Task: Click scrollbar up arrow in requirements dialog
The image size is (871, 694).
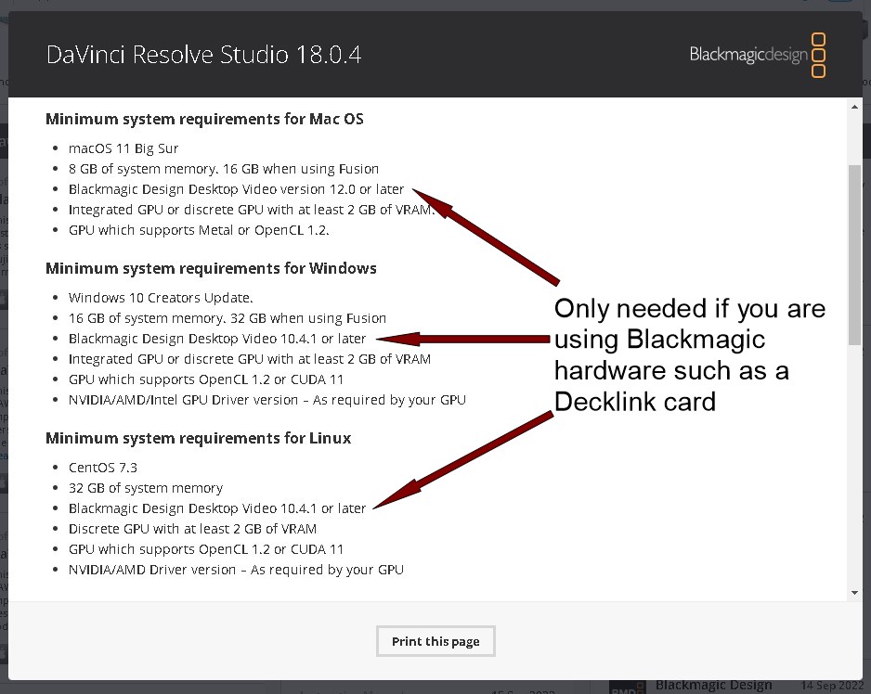Action: point(854,107)
